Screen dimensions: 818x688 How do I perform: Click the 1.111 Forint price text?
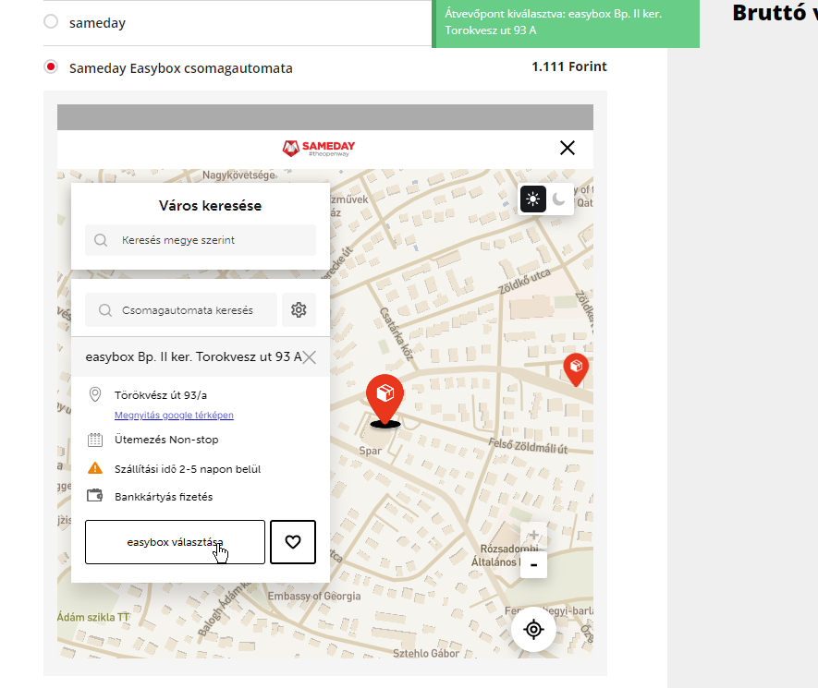coord(569,66)
